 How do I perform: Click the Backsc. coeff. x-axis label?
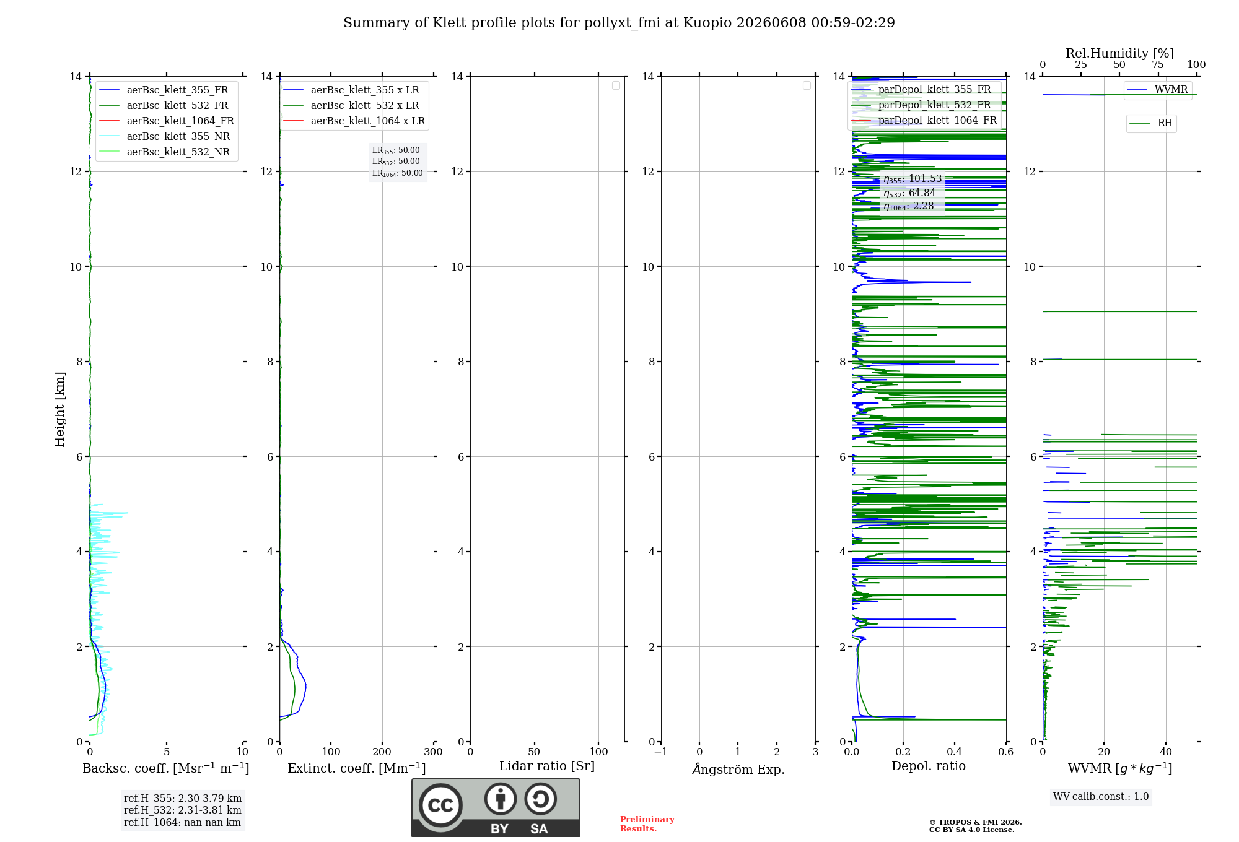coord(166,768)
